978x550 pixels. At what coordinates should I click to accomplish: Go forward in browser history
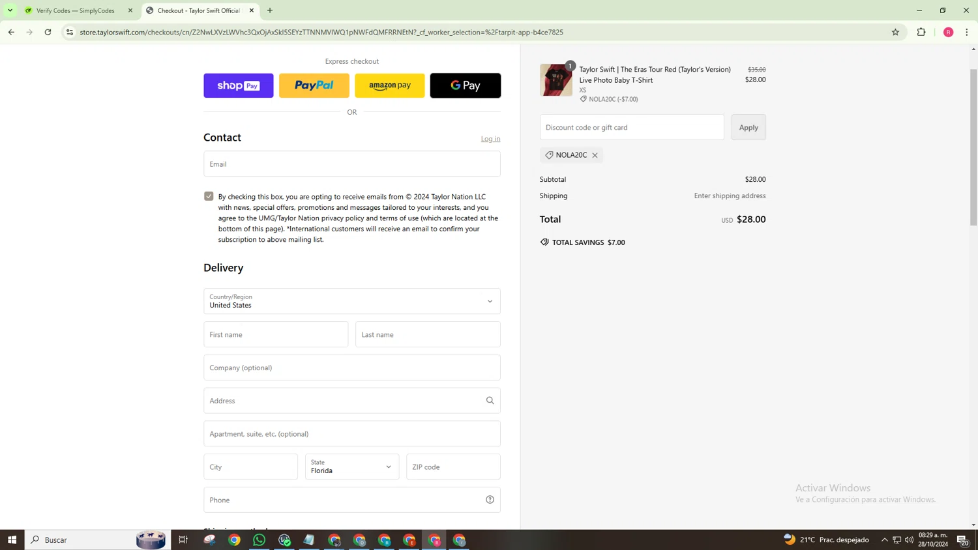click(x=29, y=32)
